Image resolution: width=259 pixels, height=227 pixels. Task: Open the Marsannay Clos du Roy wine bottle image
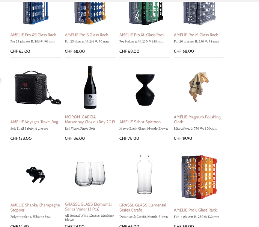(90, 87)
